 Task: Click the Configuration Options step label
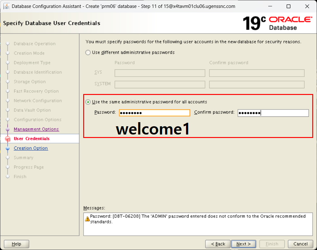pyautogui.click(x=38, y=120)
